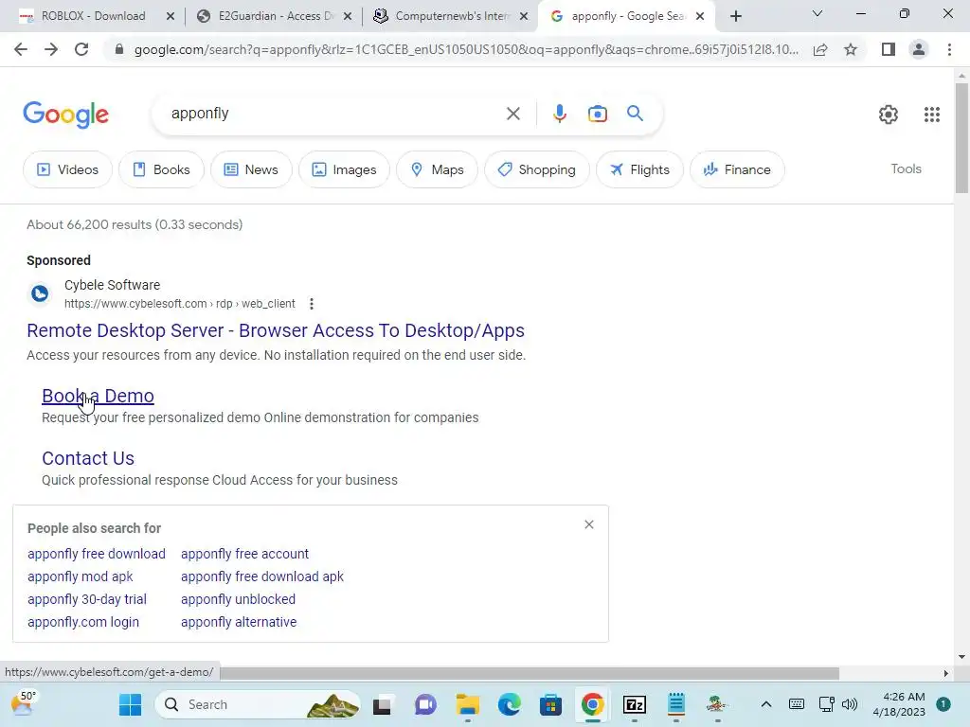This screenshot has height=727, width=970.
Task: Search for apponfly free account
Action: 244,554
